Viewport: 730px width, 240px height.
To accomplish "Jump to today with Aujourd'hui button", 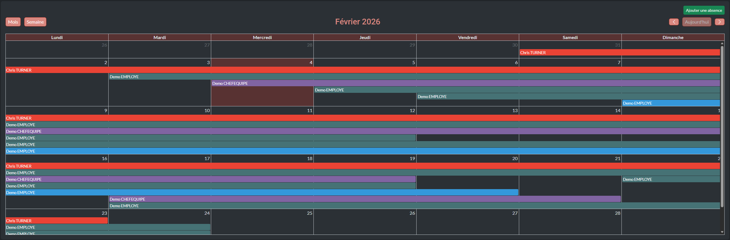I will coord(696,22).
